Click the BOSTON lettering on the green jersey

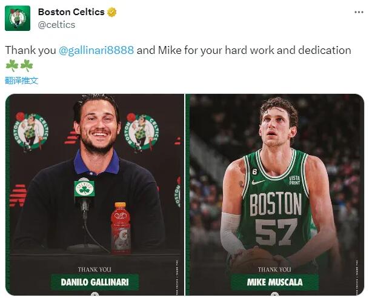click(276, 204)
